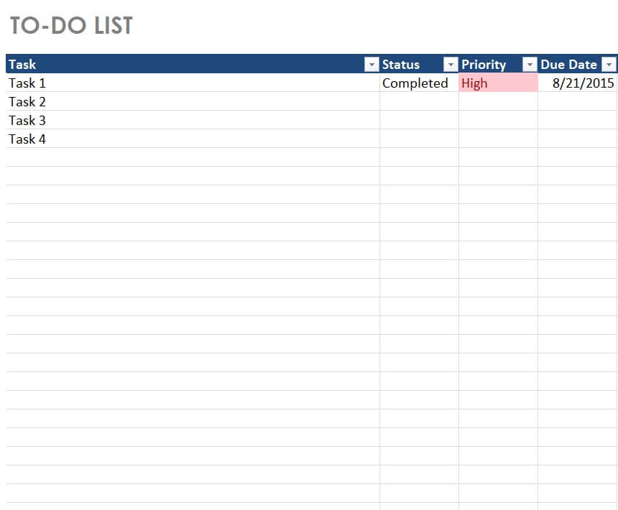This screenshot has height=510, width=618.
Task: Select the Task 3 cell
Action: coord(27,121)
